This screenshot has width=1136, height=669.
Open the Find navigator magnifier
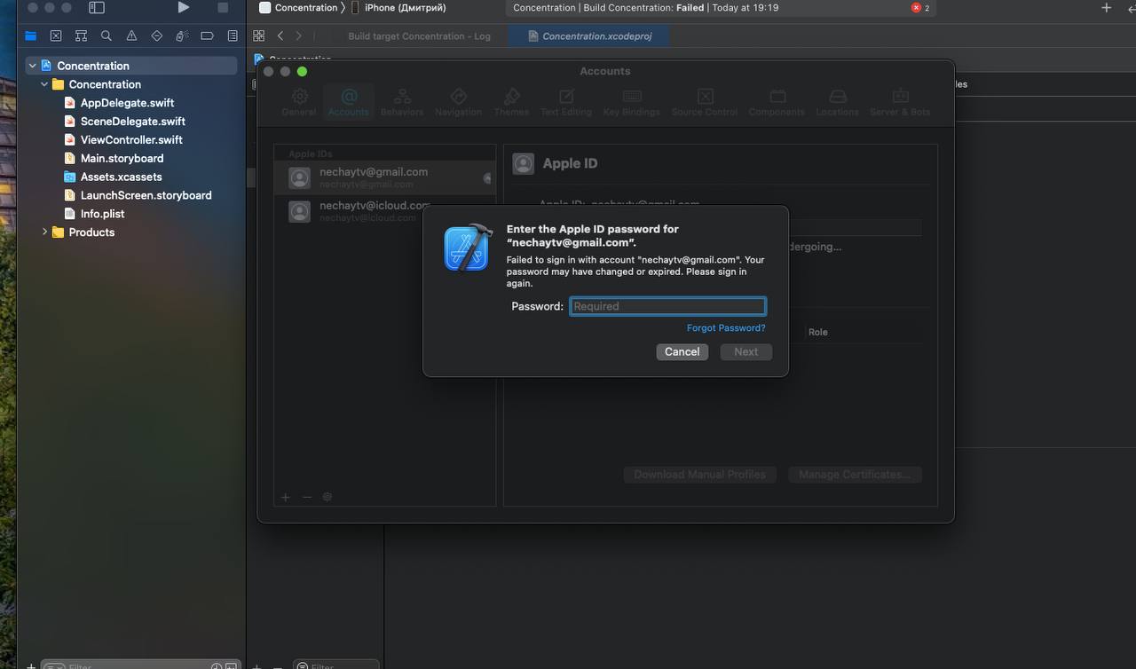pyautogui.click(x=106, y=36)
